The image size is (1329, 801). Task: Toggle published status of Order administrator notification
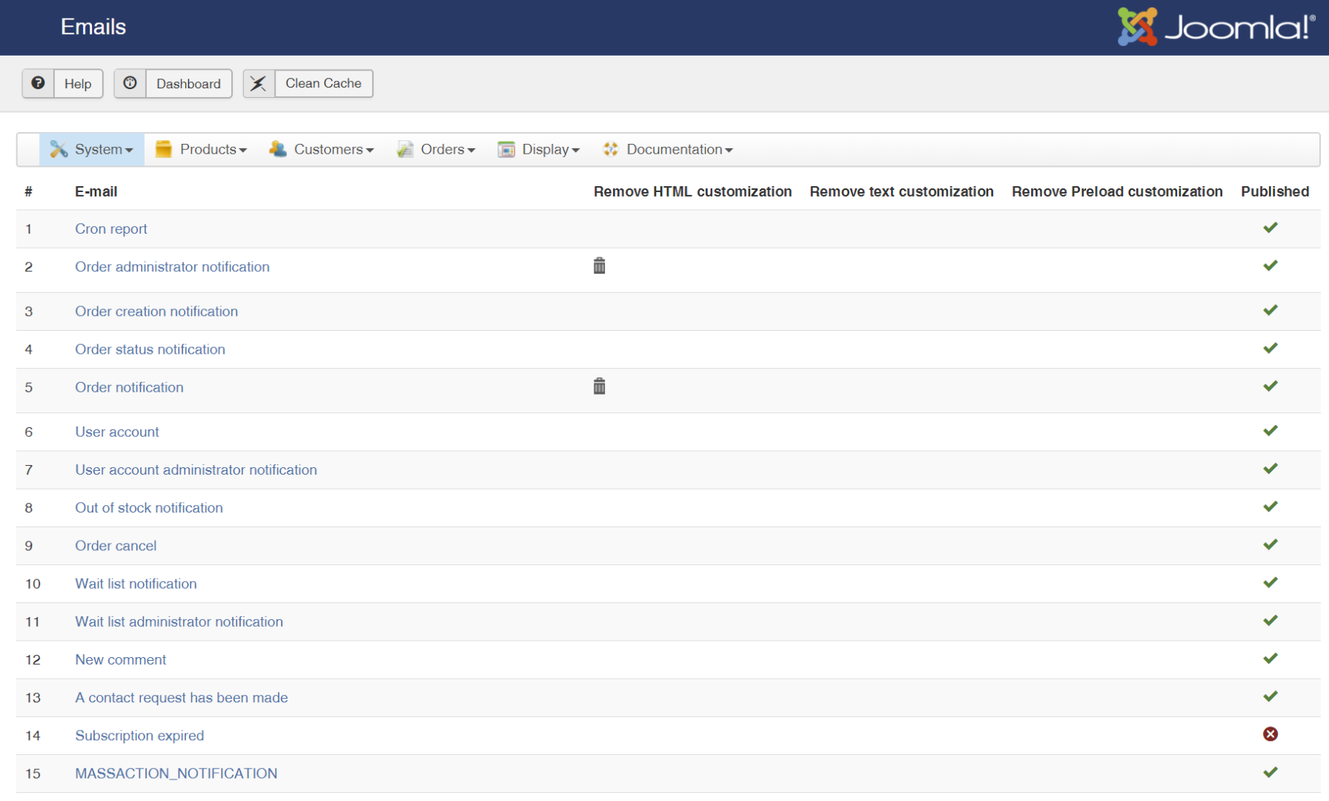[x=1270, y=266]
